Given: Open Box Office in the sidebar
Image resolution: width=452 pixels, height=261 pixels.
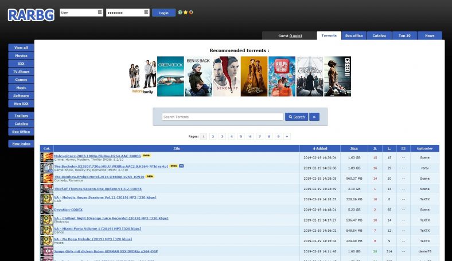Looking at the screenshot, I should click(x=21, y=132).
